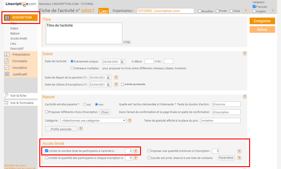Open calendar icon for activity date
The image size is (281, 169).
122,61
